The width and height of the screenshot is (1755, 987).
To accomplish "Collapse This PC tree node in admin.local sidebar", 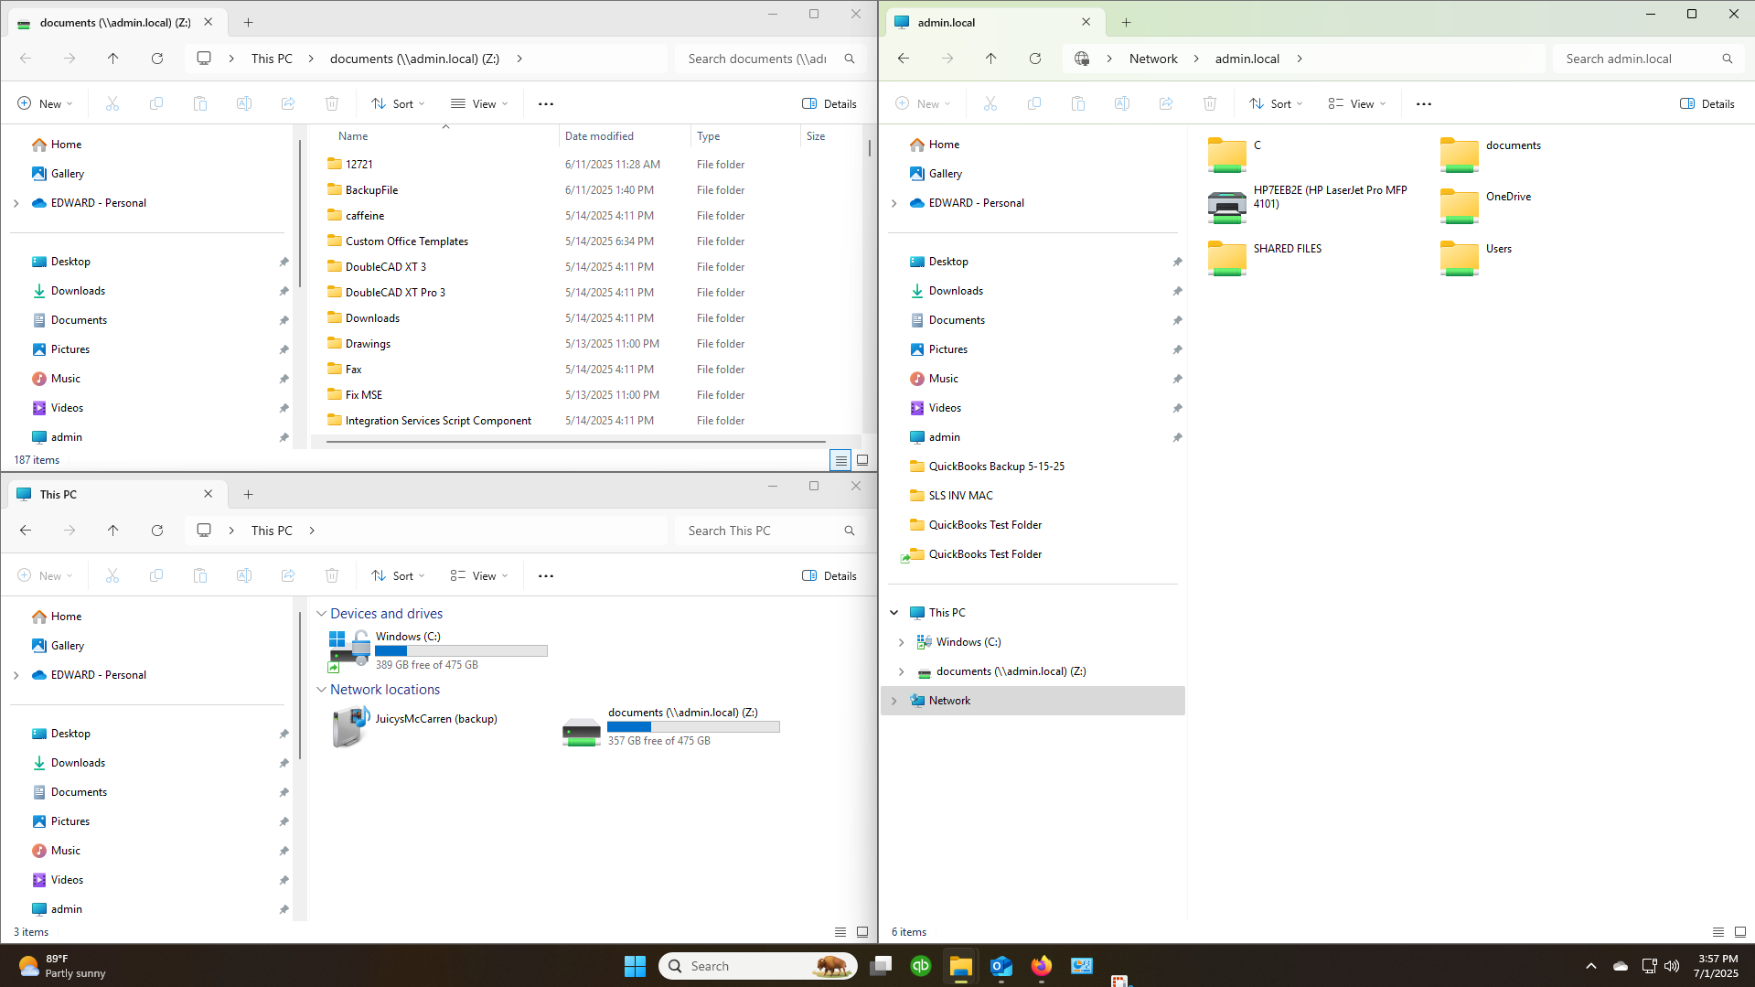I will click(894, 613).
